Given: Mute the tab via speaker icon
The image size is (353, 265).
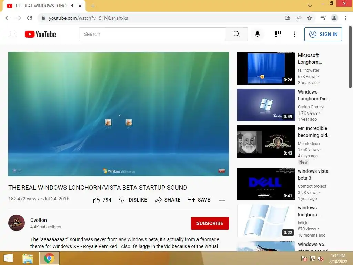Looking at the screenshot, I should [x=72, y=6].
